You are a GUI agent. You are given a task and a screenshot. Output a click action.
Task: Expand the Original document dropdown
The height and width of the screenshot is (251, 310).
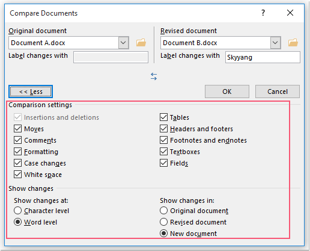(123, 43)
